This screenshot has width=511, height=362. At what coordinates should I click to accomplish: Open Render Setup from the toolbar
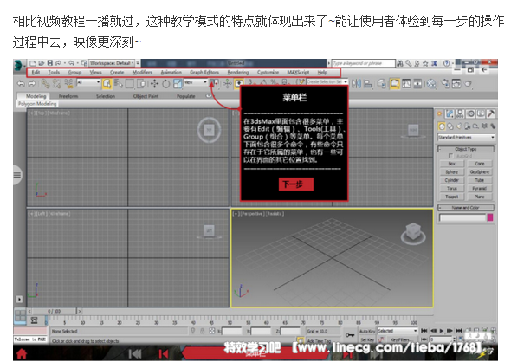(445, 84)
